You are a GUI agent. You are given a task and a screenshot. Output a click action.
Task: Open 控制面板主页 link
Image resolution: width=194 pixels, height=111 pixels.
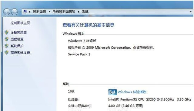coord(20,23)
